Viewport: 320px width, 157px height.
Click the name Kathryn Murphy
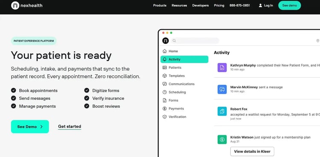pos(243,65)
